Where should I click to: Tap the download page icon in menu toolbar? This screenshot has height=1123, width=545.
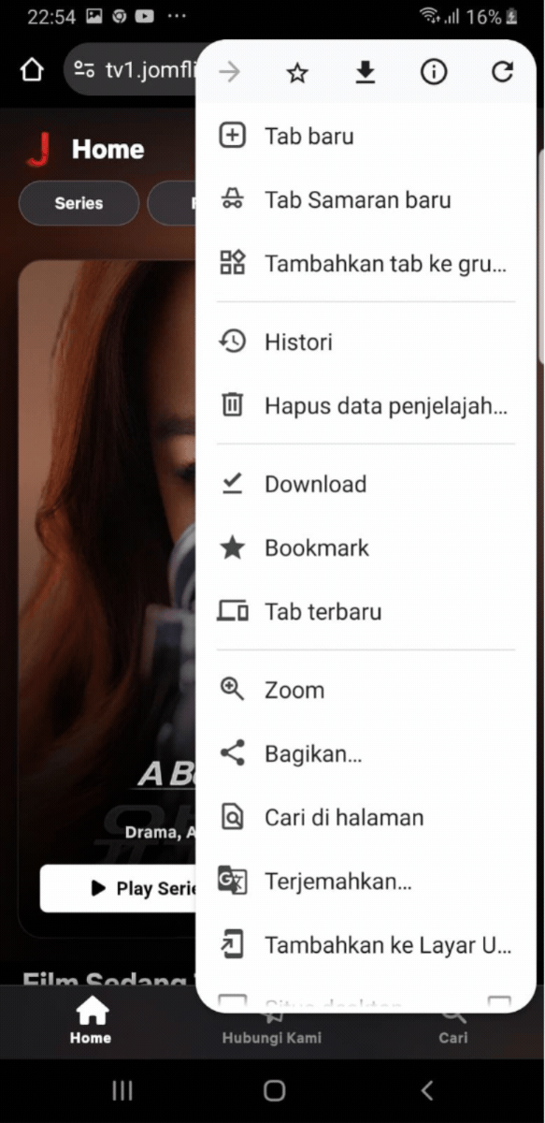[366, 72]
